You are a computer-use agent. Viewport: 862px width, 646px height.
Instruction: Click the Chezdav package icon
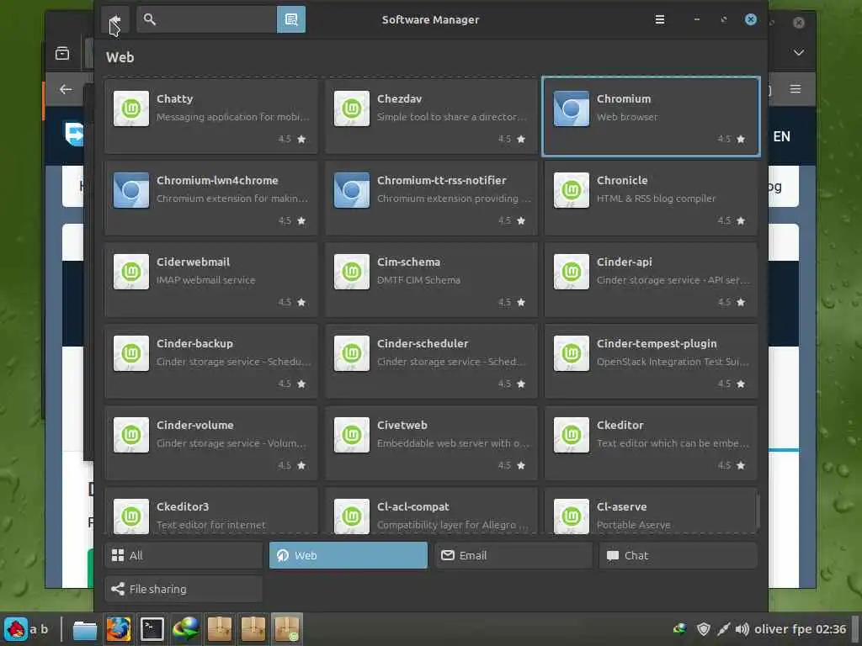[x=352, y=109]
